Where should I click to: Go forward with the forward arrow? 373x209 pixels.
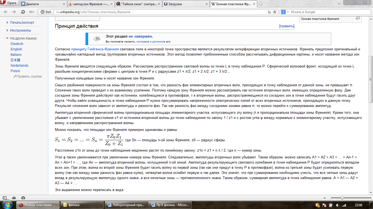click(14, 12)
